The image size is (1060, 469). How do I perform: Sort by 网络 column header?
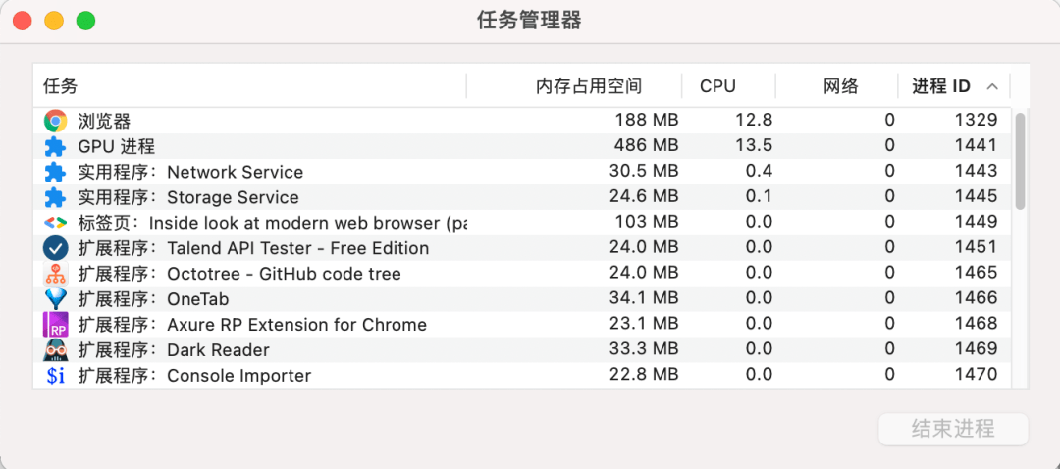841,86
